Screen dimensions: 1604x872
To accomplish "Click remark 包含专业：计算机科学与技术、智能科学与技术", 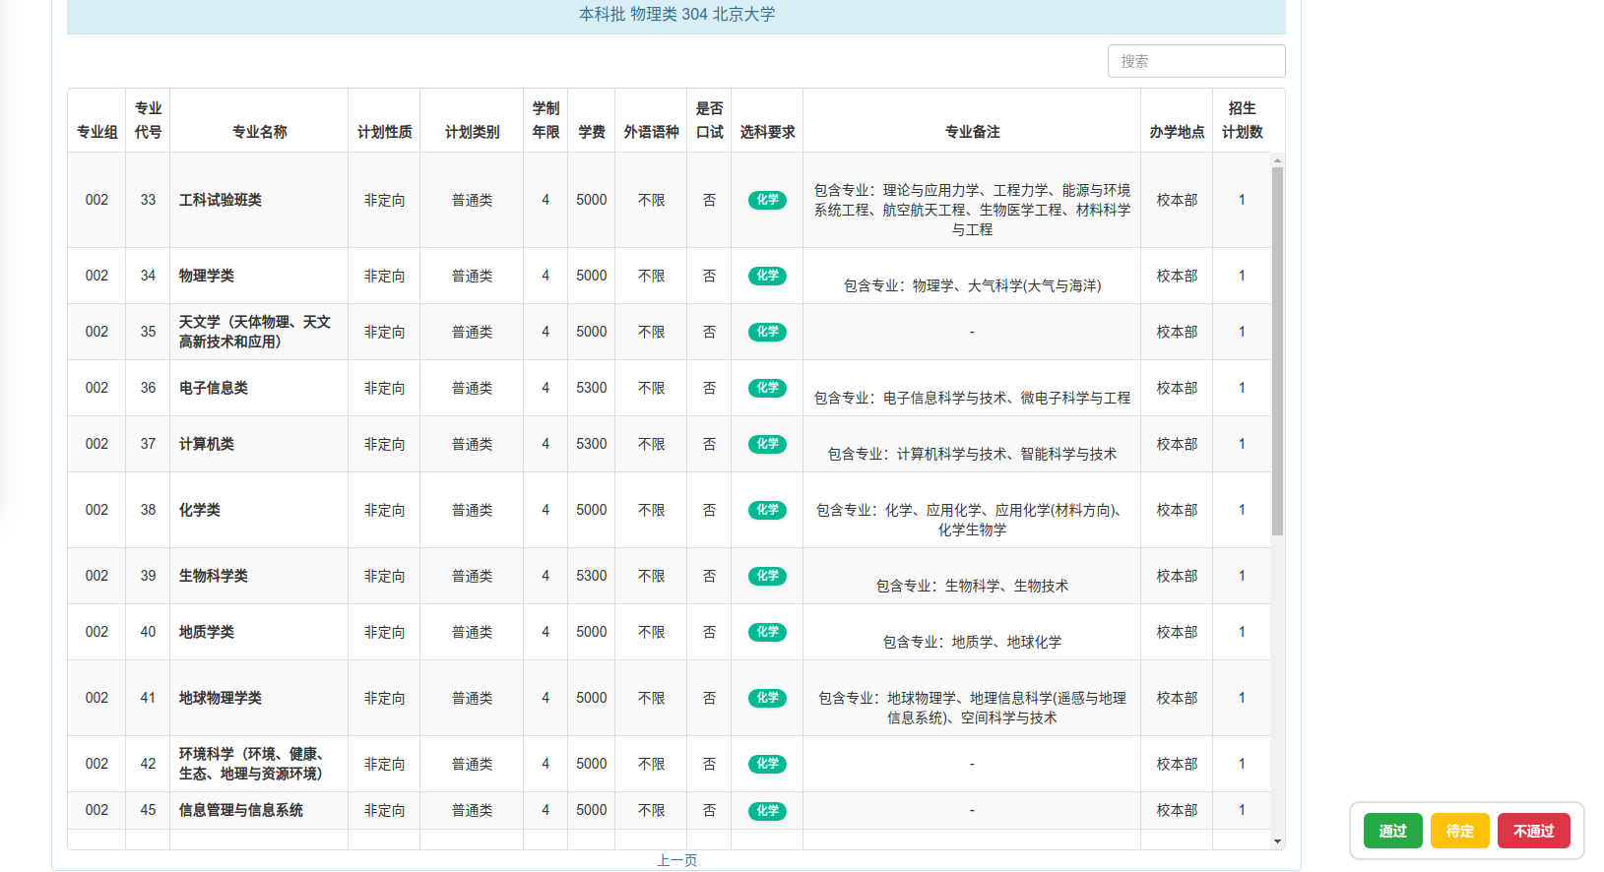I will 972,454.
